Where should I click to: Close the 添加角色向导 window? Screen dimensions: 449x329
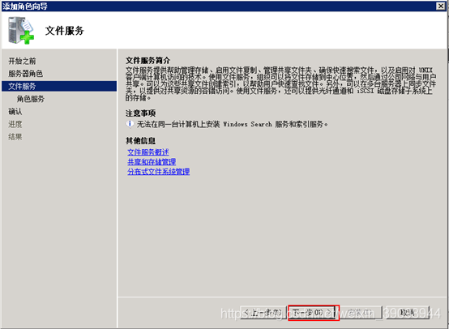(x=441, y=6)
